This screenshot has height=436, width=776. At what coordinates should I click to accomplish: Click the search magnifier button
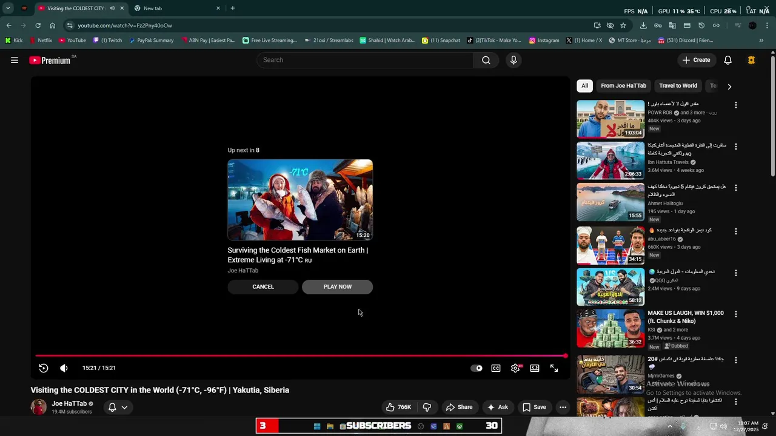(x=486, y=60)
